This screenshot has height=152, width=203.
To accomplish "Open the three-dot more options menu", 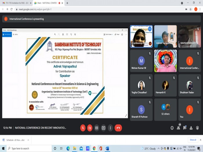I will click(x=110, y=128).
